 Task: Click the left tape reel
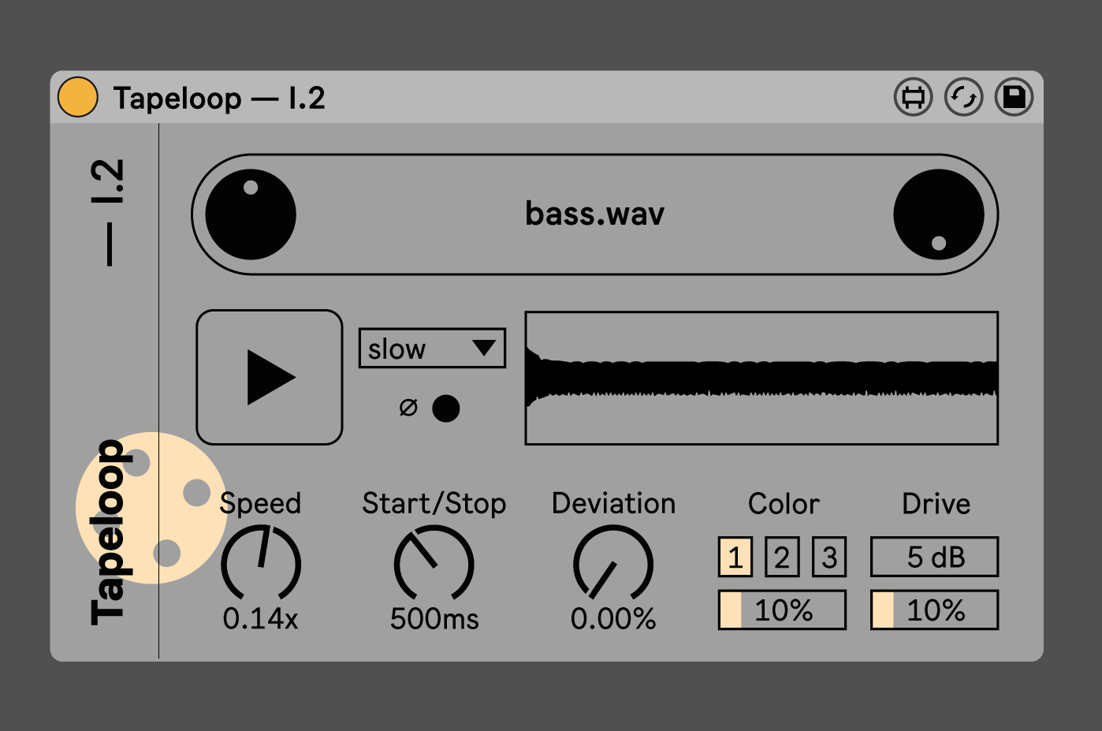251,214
